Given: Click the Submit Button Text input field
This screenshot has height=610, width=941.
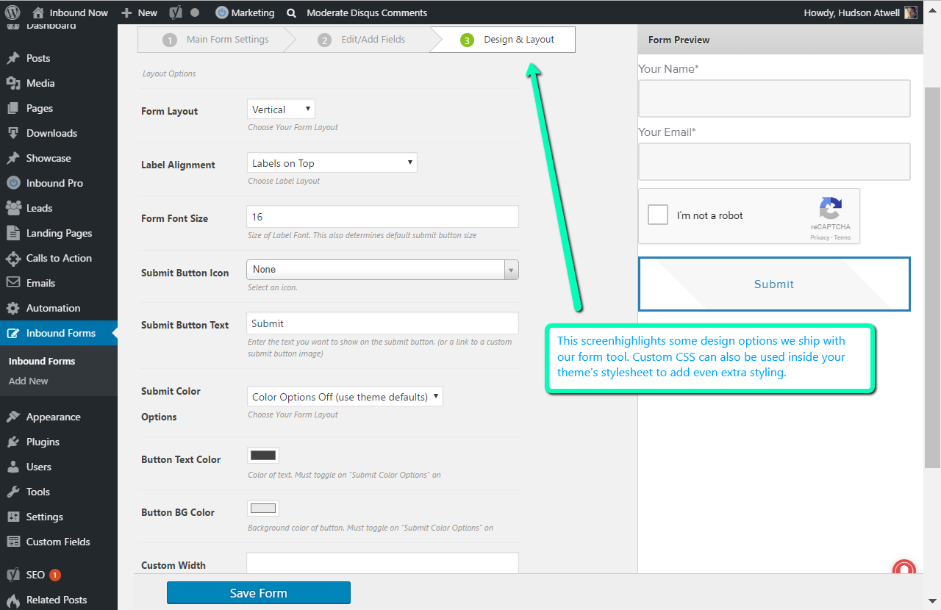Looking at the screenshot, I should [382, 323].
